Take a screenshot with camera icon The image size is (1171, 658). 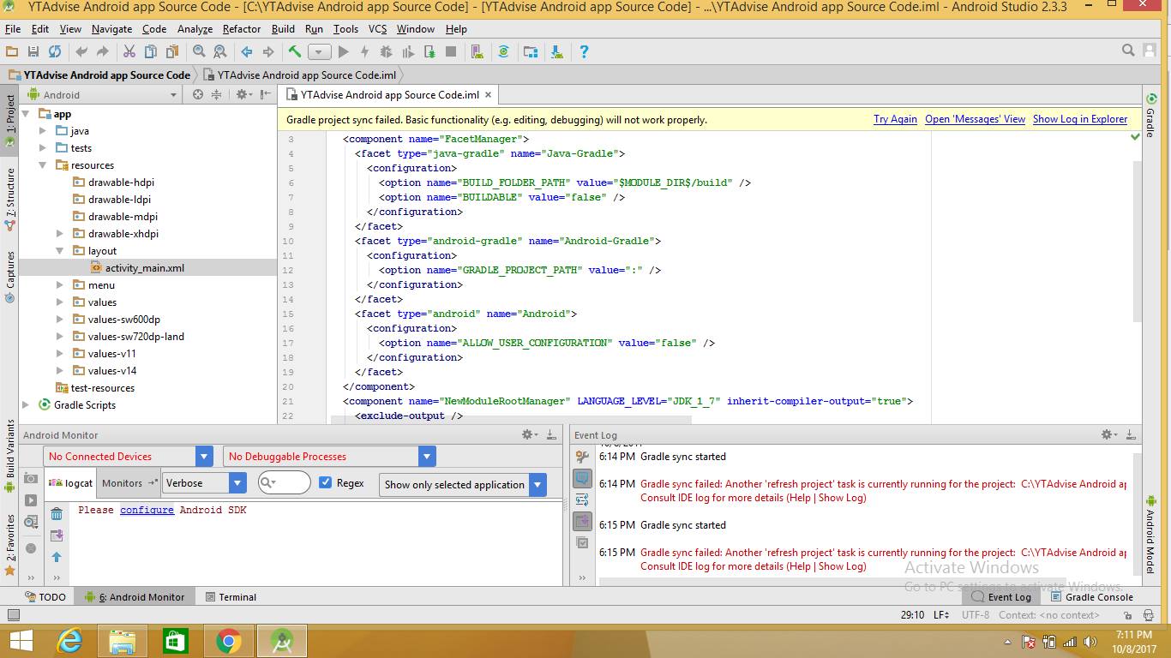coord(31,479)
